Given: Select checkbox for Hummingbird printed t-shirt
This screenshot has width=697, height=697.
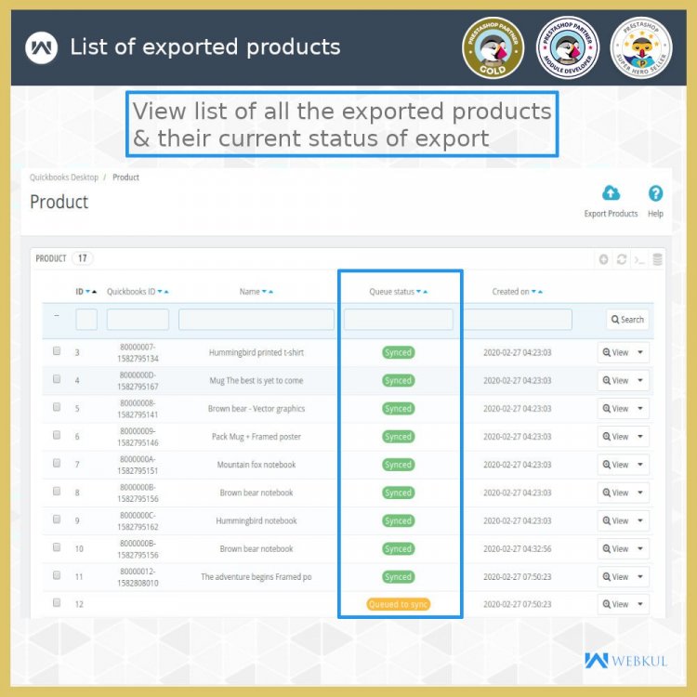Looking at the screenshot, I should (x=57, y=350).
